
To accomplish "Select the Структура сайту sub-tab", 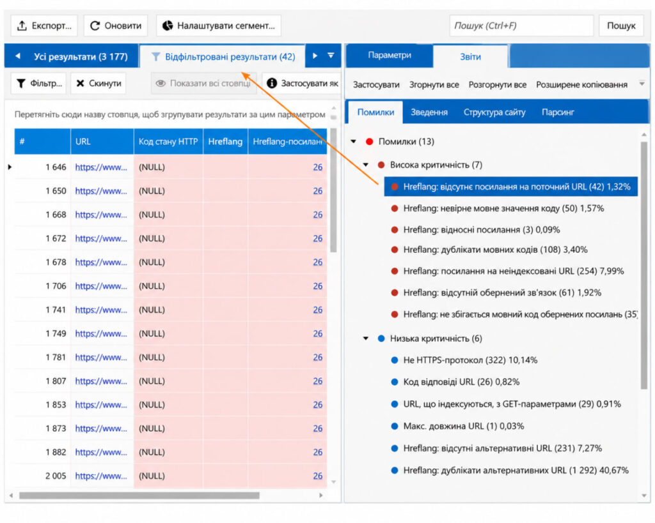I will 494,112.
